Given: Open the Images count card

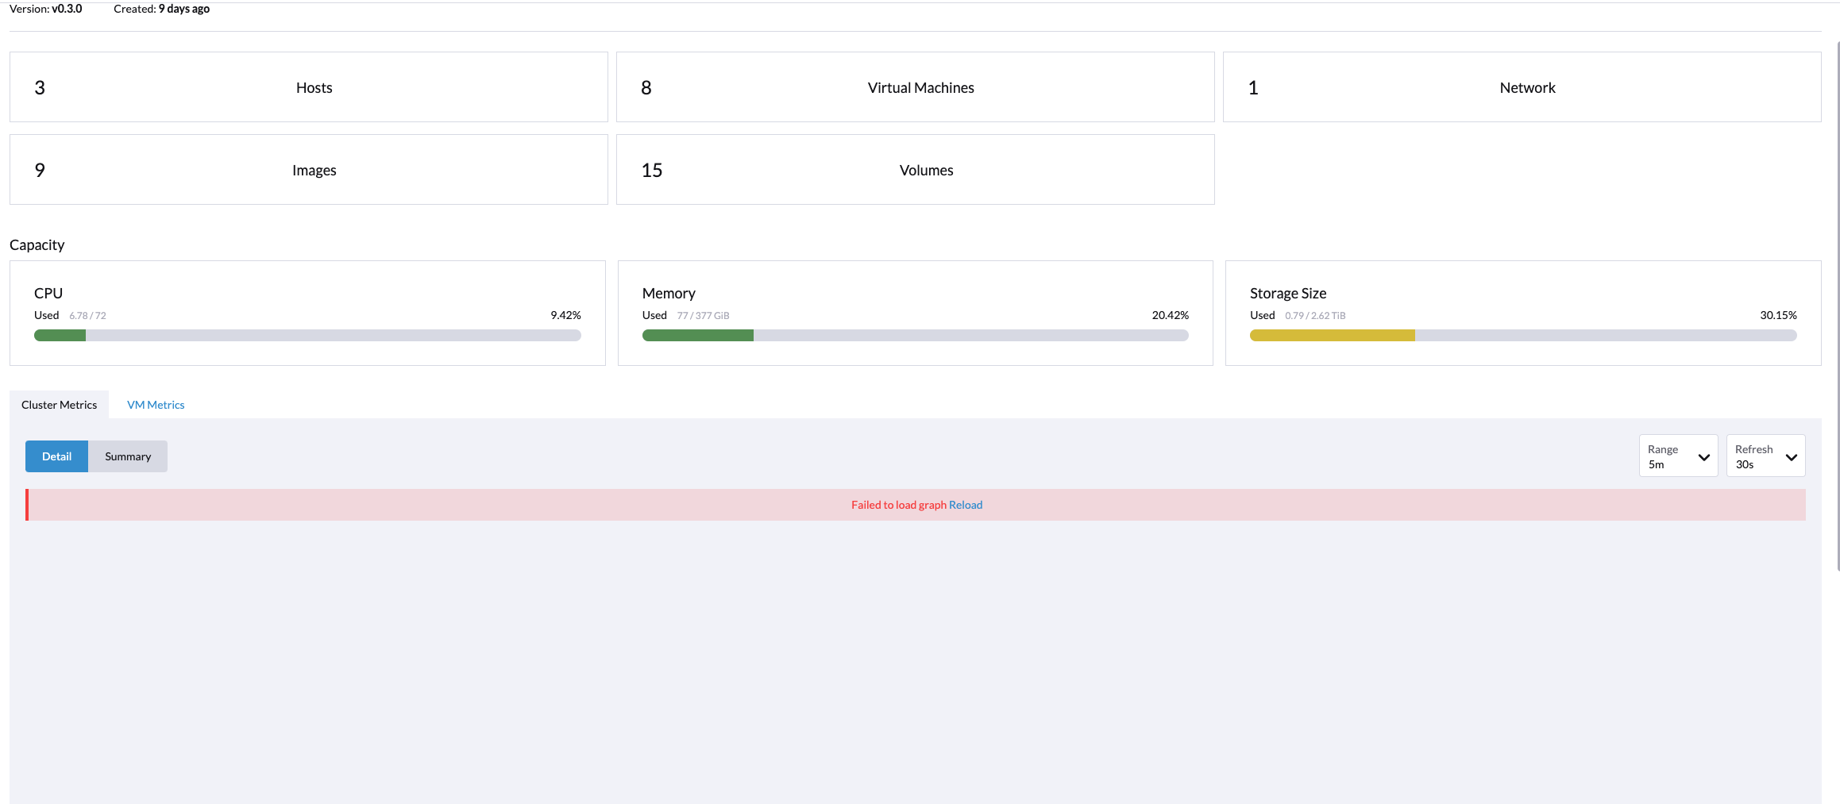Looking at the screenshot, I should tap(308, 170).
